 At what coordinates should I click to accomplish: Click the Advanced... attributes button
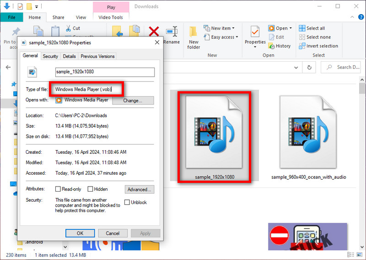coord(140,189)
